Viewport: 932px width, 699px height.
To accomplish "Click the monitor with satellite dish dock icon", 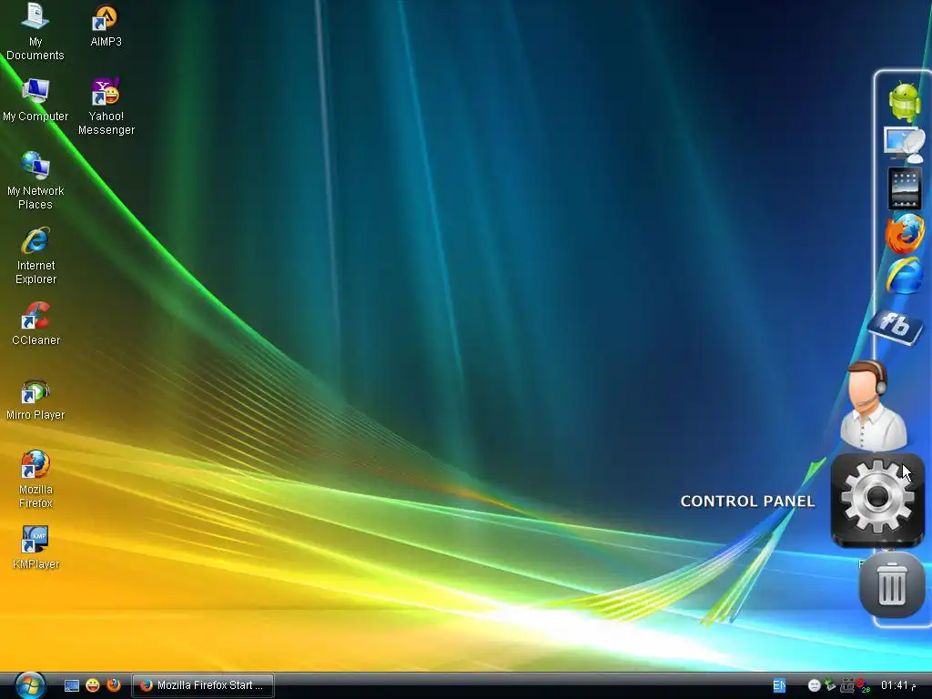I will click(905, 144).
